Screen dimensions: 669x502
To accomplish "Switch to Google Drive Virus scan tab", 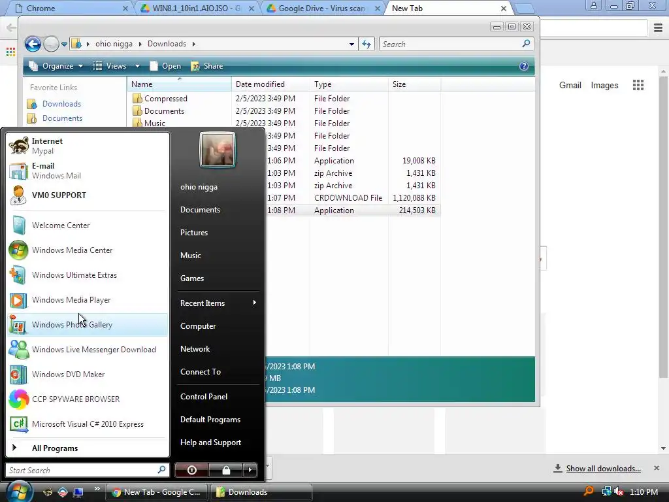I will (322, 8).
